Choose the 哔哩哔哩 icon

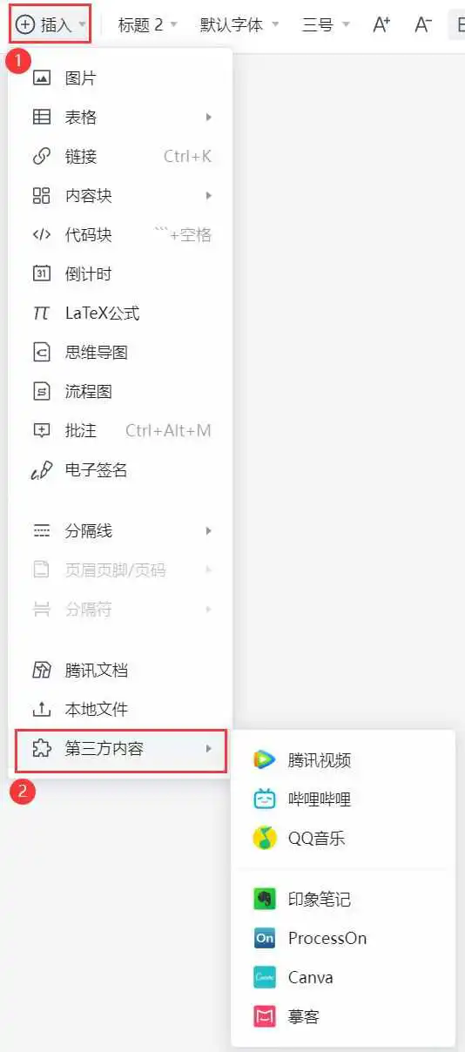(265, 799)
